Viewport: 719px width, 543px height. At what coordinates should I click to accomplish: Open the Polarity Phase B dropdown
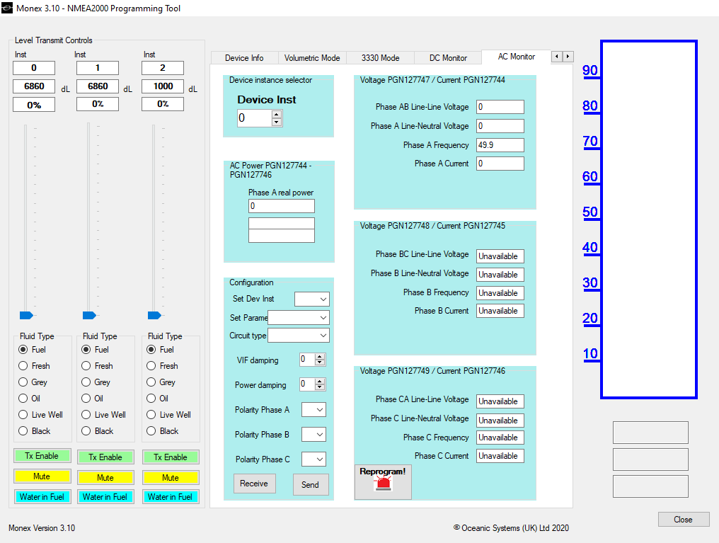[314, 434]
